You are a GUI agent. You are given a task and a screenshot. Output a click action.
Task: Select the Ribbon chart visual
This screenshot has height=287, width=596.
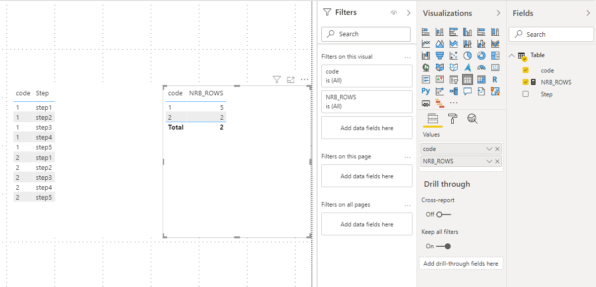[x=495, y=44]
